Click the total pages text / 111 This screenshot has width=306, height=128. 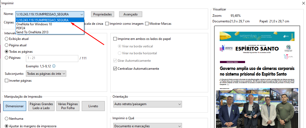click(x=83, y=58)
